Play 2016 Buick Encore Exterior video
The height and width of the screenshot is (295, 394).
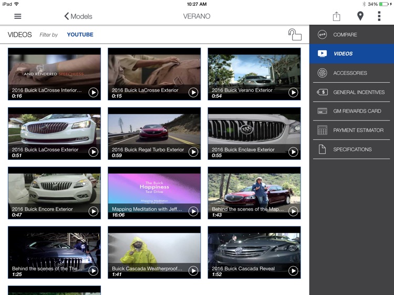click(x=93, y=211)
